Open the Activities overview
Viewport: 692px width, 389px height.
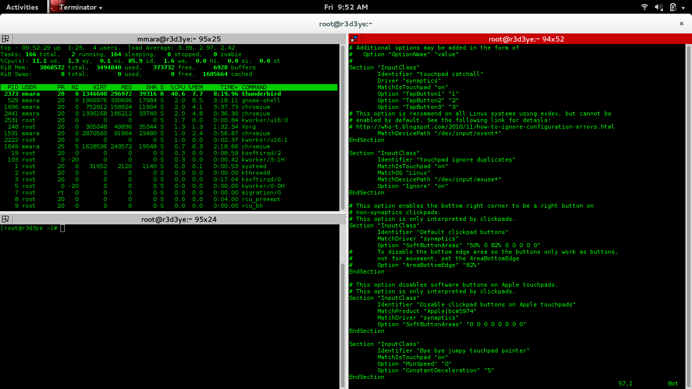tap(22, 7)
